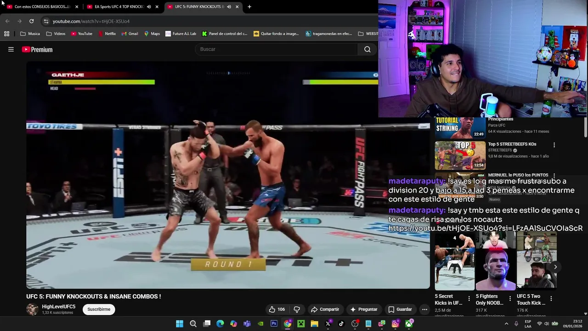Open the Videos bookmarks folder

56,34
